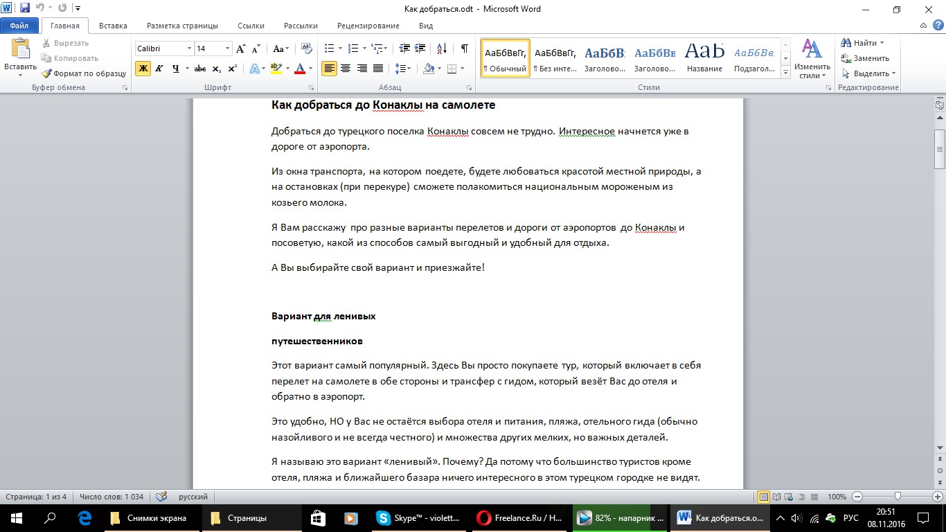This screenshot has height=532, width=946.
Task: Apply the yellow text highlight color
Action: click(276, 69)
